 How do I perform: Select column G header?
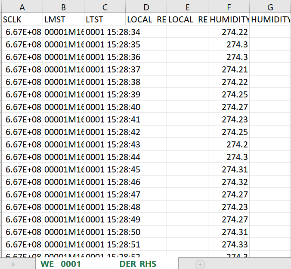pyautogui.click(x=270, y=7)
